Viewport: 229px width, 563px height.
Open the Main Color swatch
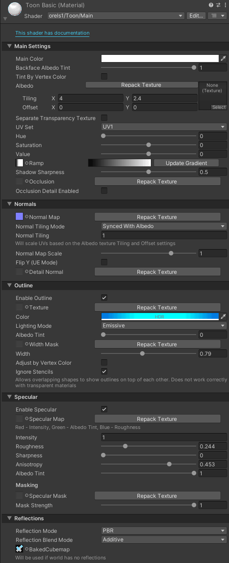pyautogui.click(x=160, y=58)
